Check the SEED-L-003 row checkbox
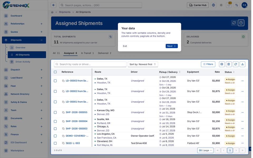253x158 pixels. click(55, 143)
